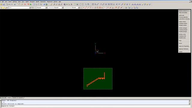
Task: Click the UCS origin W icon
Action: click(x=97, y=52)
